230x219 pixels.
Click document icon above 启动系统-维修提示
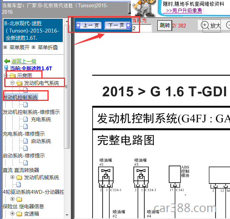tap(26, 148)
